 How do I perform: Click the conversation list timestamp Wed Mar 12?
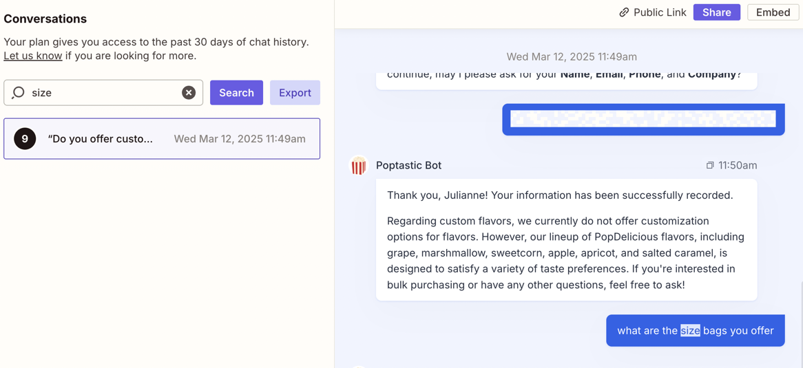click(240, 139)
